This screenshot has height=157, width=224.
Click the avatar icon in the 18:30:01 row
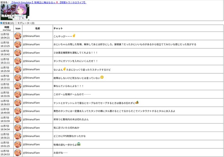(18, 86)
